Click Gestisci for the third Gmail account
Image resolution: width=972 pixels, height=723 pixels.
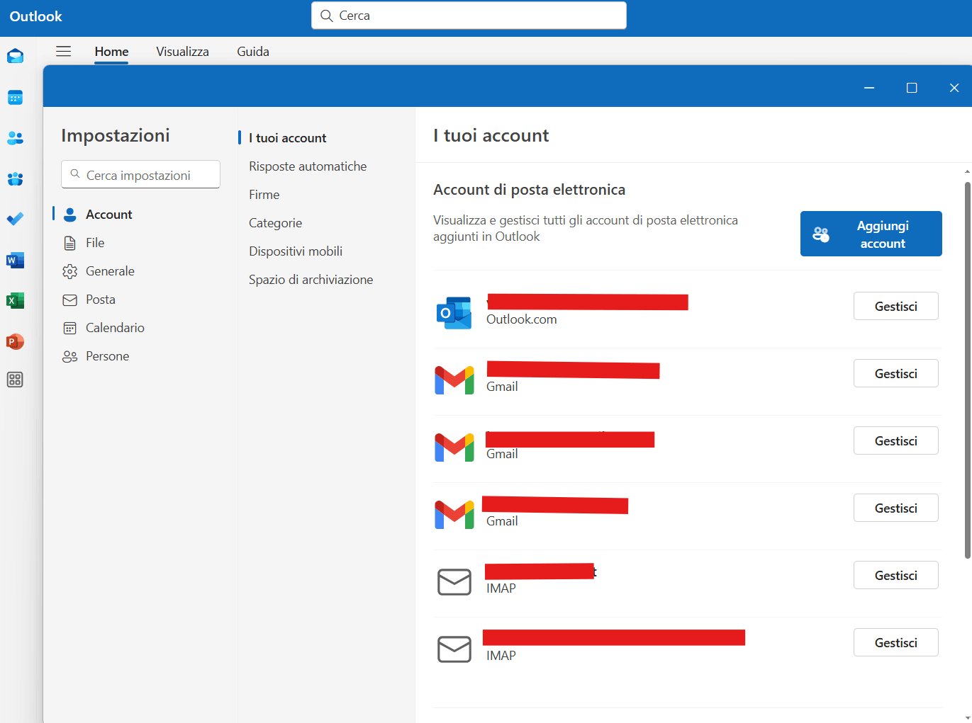pyautogui.click(x=896, y=508)
